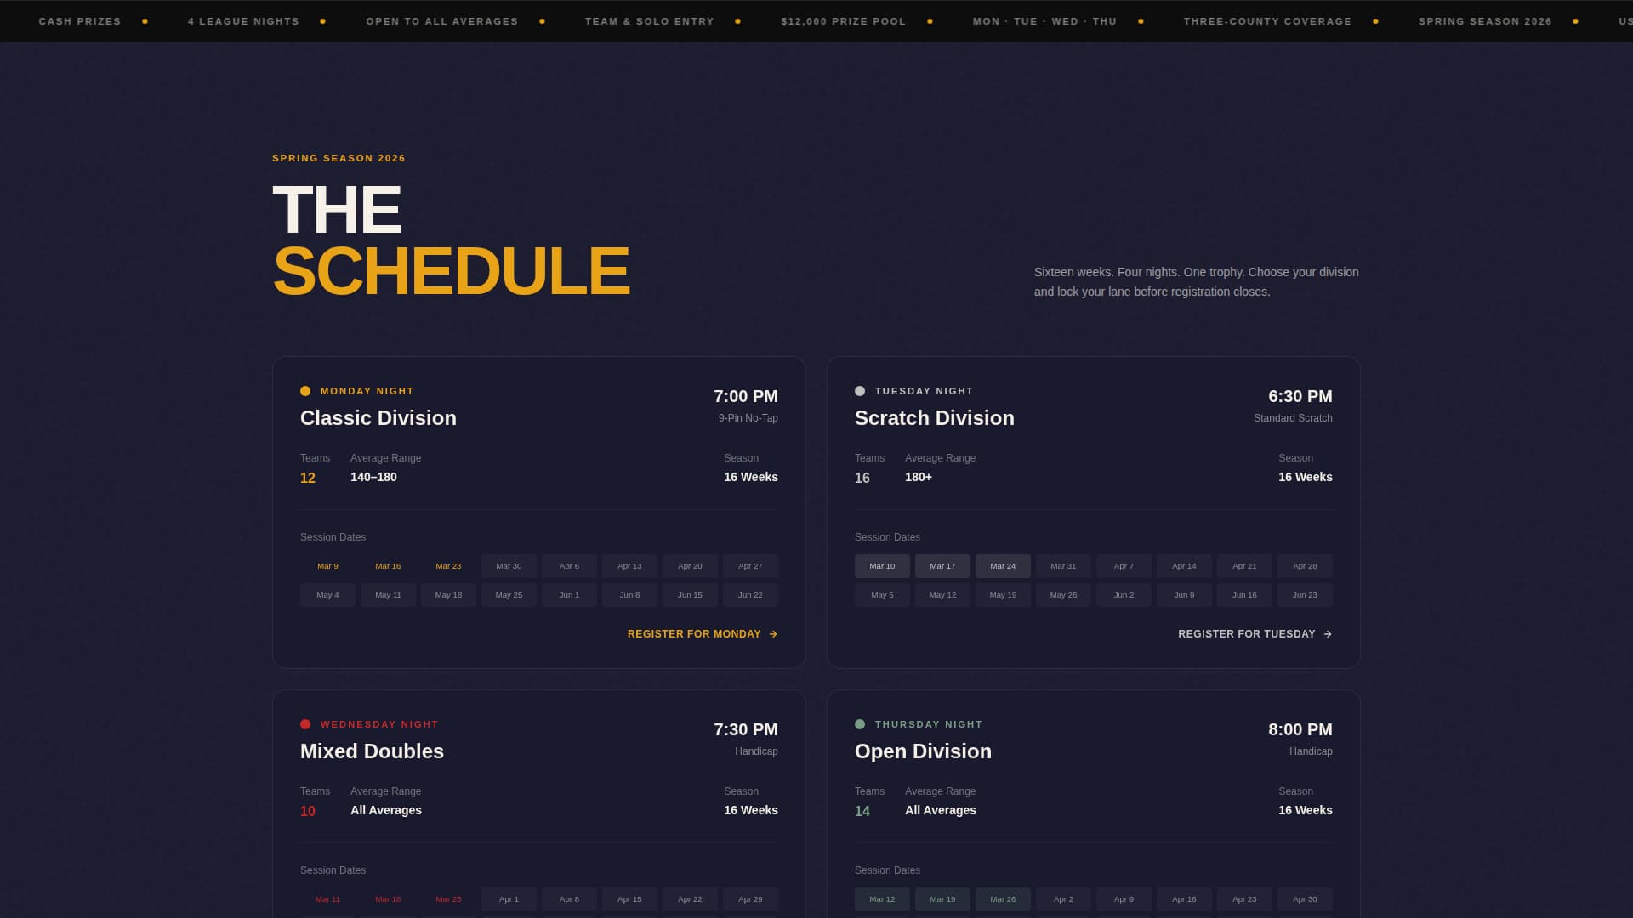Select the May 4 session date
This screenshot has width=1633, height=918.
[327, 595]
